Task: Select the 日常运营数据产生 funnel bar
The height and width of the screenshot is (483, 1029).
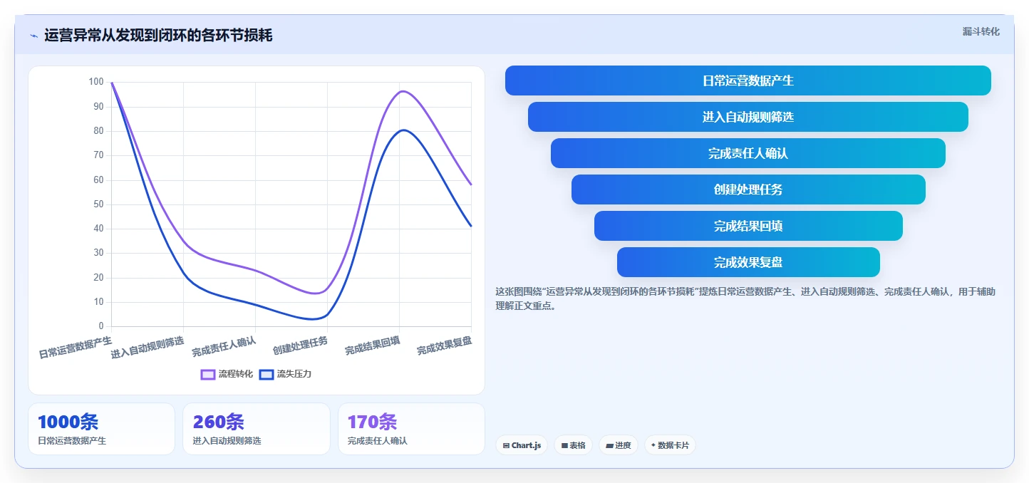Action: click(748, 80)
